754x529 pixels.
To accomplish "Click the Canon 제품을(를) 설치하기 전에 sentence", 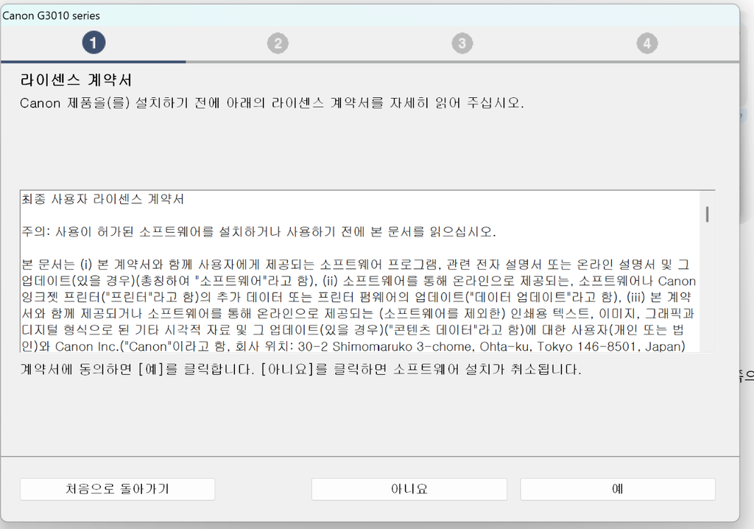I will point(272,103).
